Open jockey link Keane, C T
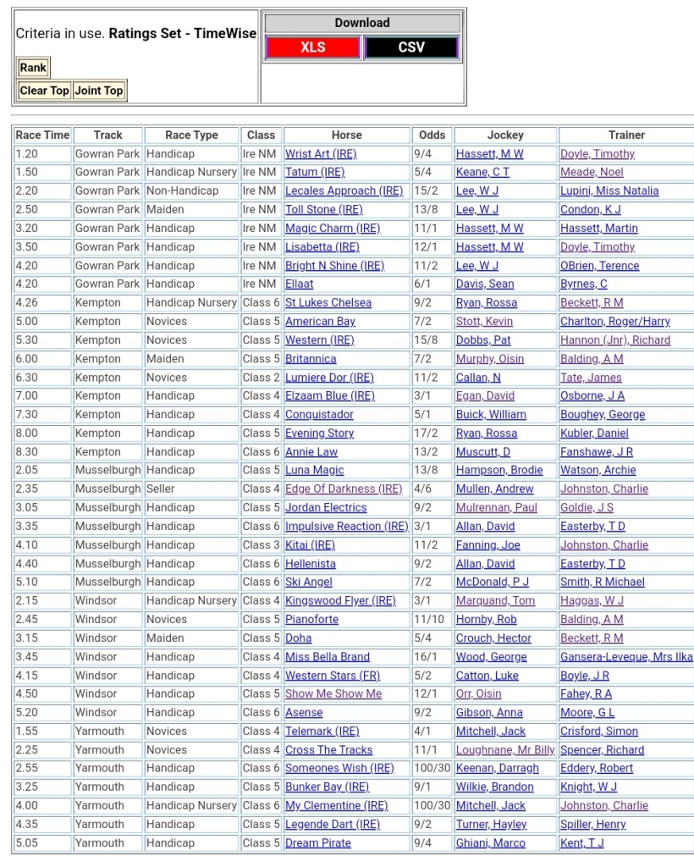Screen dimensions: 694x867 coord(482,173)
